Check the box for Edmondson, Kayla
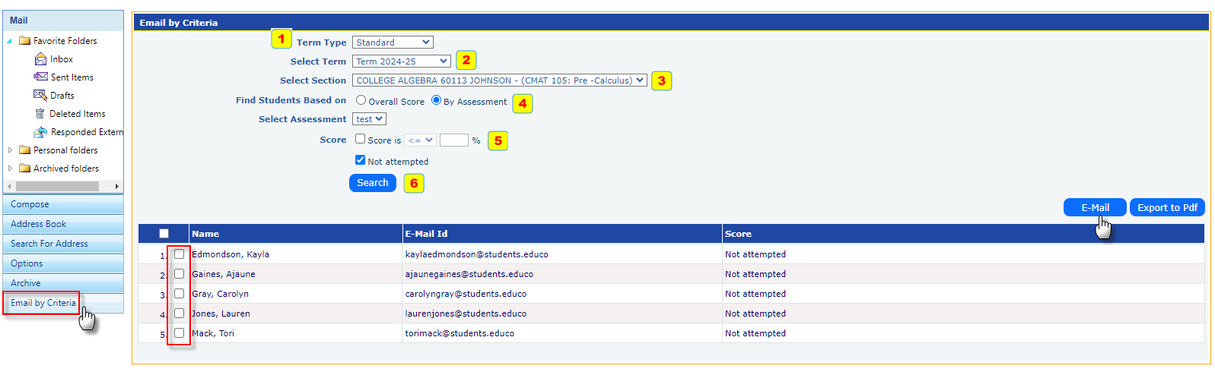The image size is (1215, 375). point(180,254)
